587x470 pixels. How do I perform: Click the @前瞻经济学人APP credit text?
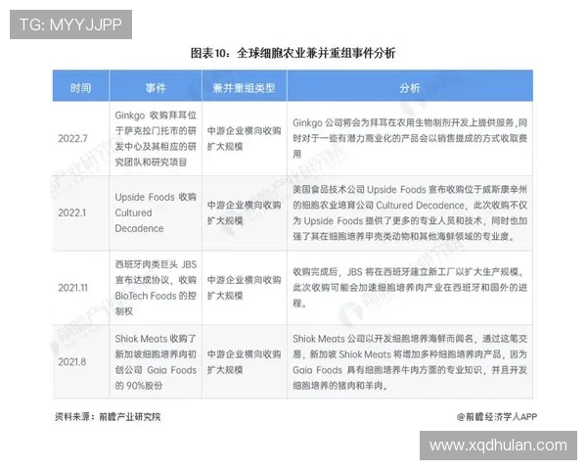click(497, 417)
